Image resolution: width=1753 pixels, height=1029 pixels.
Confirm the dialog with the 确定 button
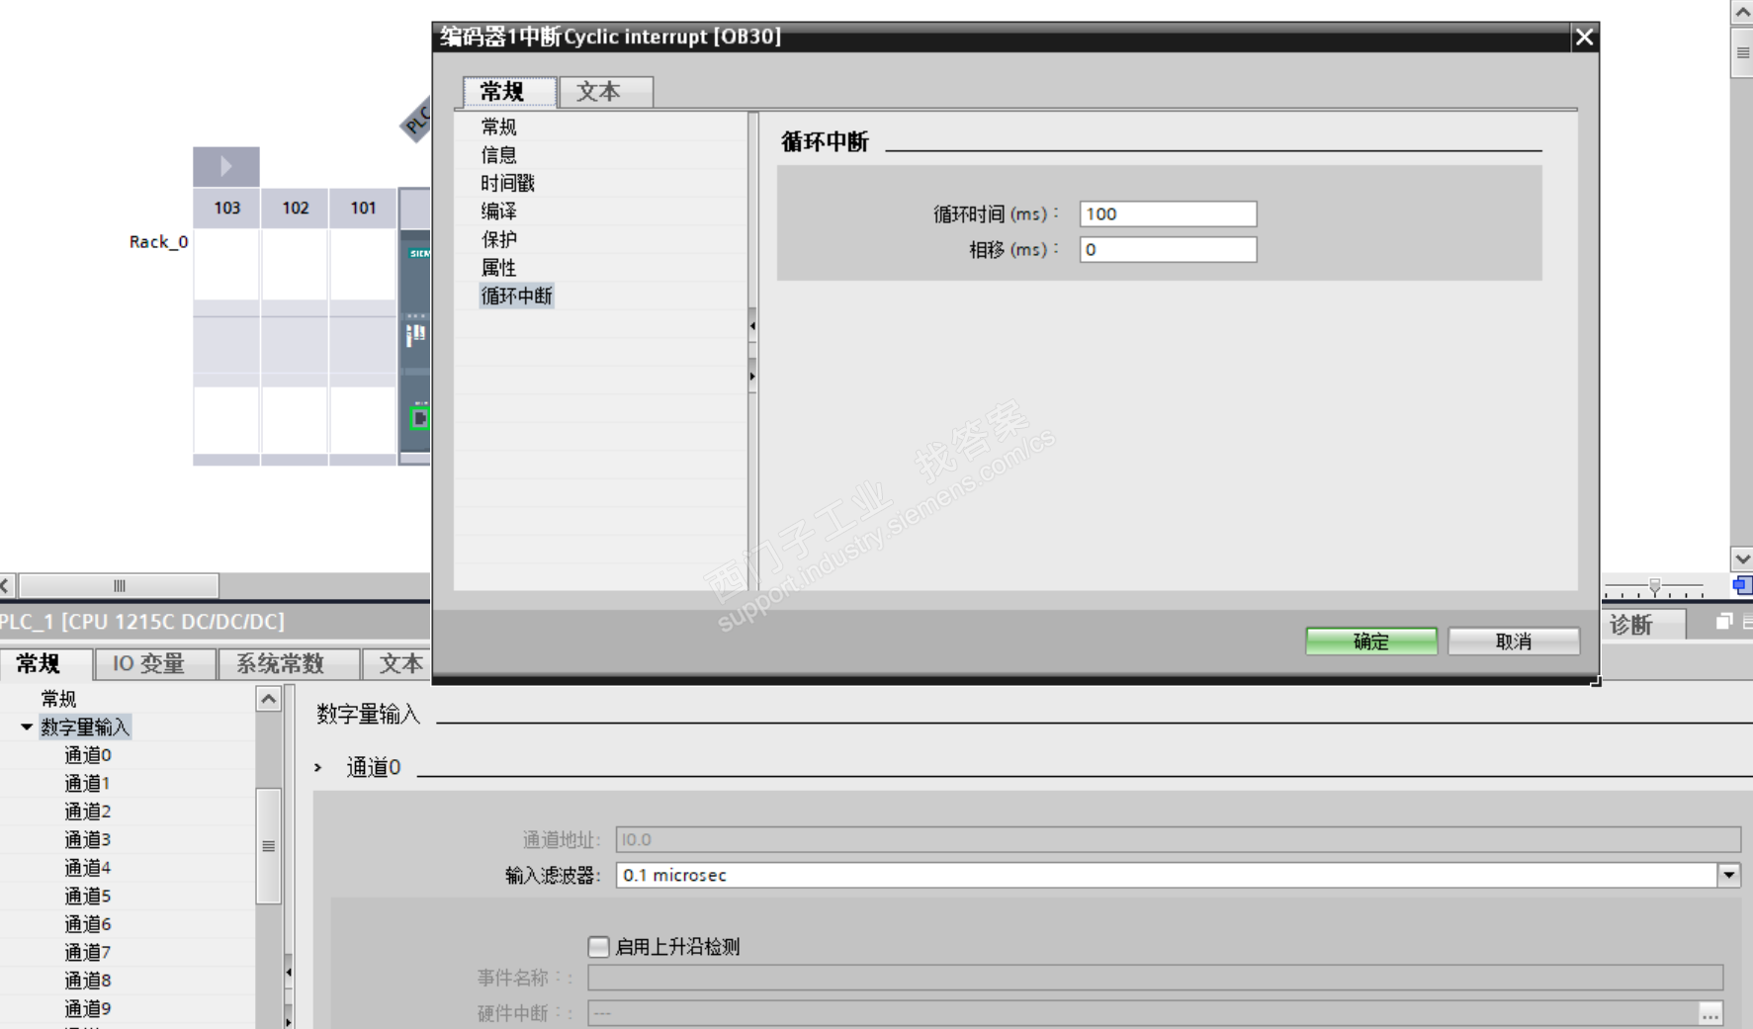pyautogui.click(x=1371, y=642)
